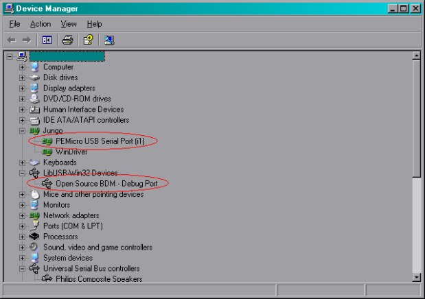Collapse the Jungo category
This screenshot has width=425, height=299.
point(22,131)
